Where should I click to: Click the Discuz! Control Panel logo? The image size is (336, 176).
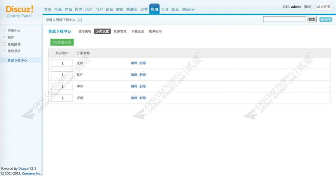point(20,11)
